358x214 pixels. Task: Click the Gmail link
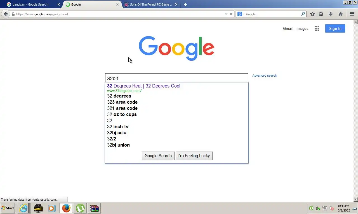[x=288, y=28]
